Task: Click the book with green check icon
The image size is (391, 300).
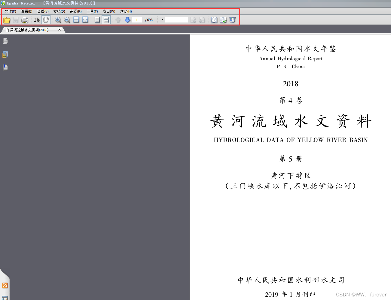Action: click(223, 20)
